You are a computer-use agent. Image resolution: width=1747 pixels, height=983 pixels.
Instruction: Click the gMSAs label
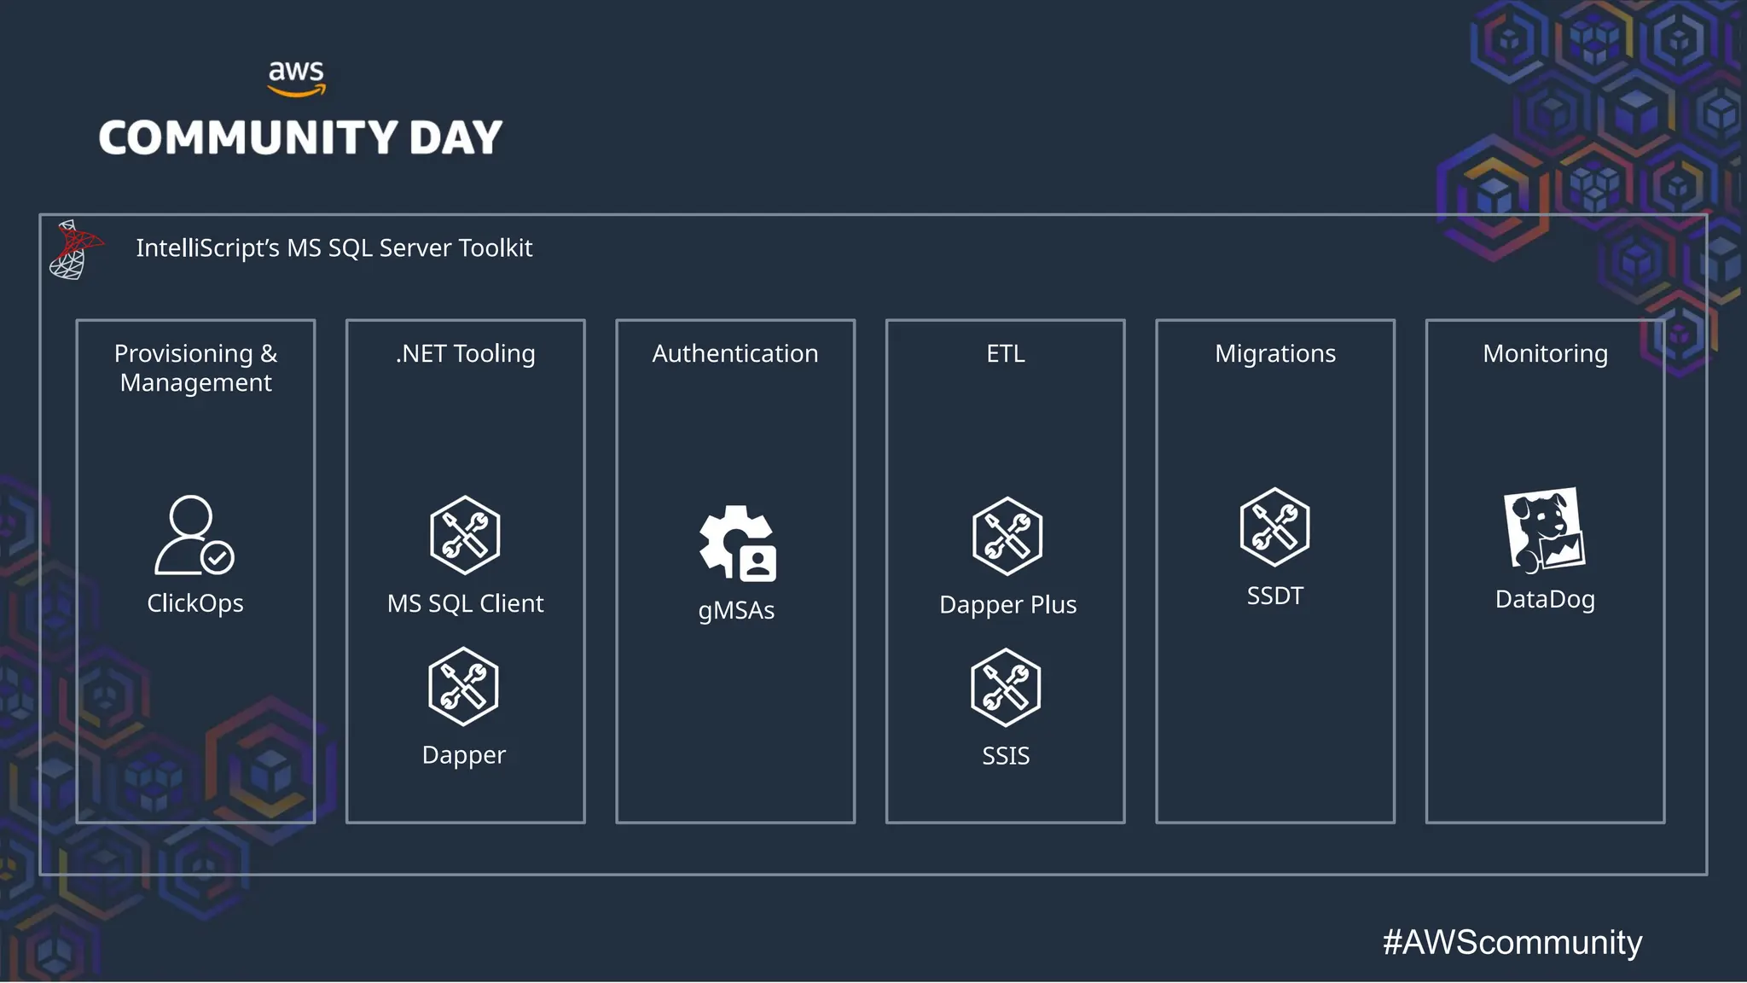736,611
